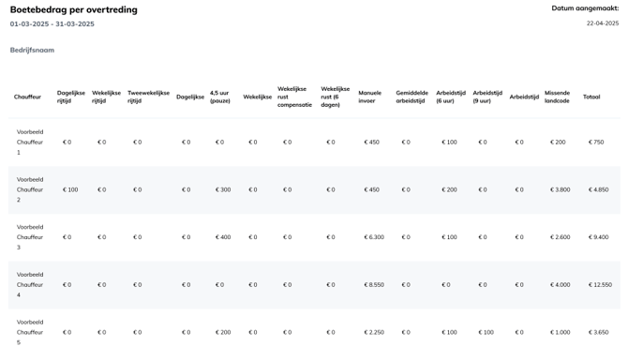Click Chauffeur 3's total of € 9.400
The height and width of the screenshot is (361, 628).
click(x=598, y=237)
